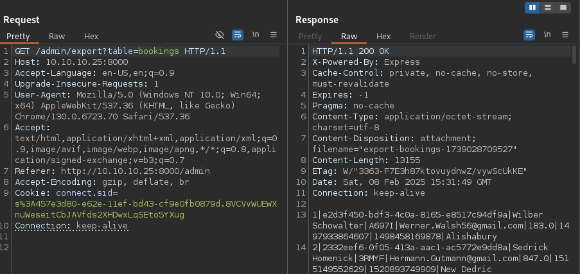Click the connect.sid cookie value text
580x274 pixels.
[x=146, y=204]
